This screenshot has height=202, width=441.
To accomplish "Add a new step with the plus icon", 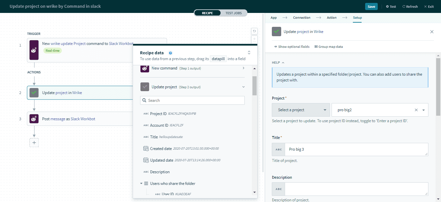I will point(34,143).
